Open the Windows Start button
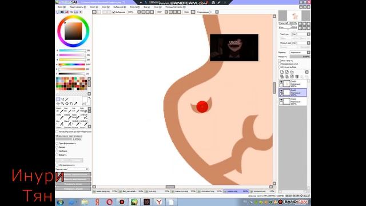366x206 pixels. click(60, 202)
